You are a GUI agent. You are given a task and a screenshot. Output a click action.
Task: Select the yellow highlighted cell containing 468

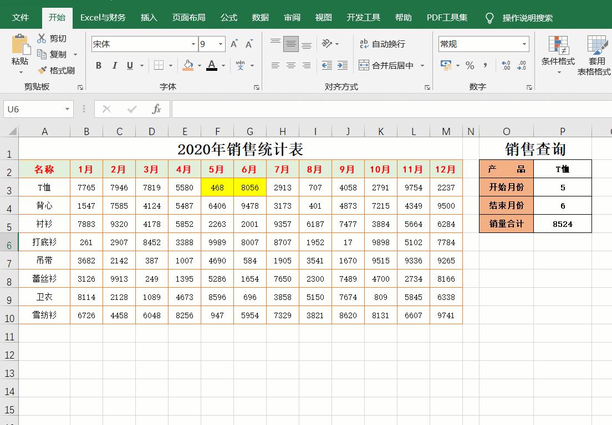point(217,188)
